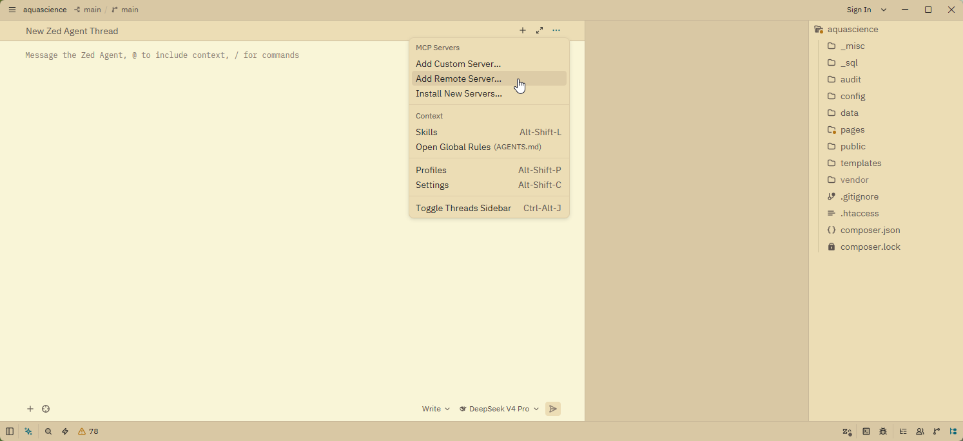
Task: Open project search magnifier in status bar
Action: pos(48,431)
